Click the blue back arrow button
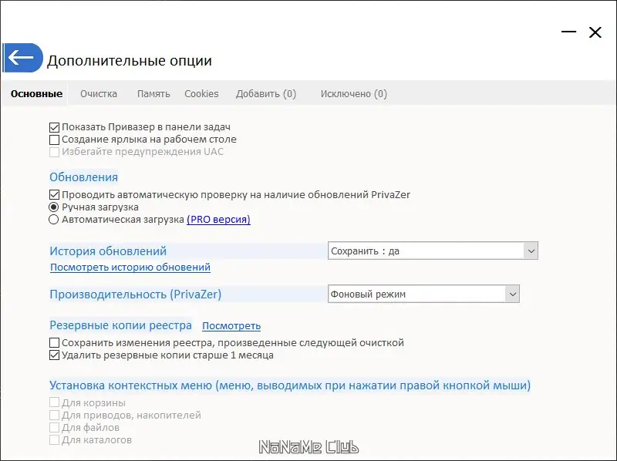The image size is (617, 461). click(x=22, y=59)
